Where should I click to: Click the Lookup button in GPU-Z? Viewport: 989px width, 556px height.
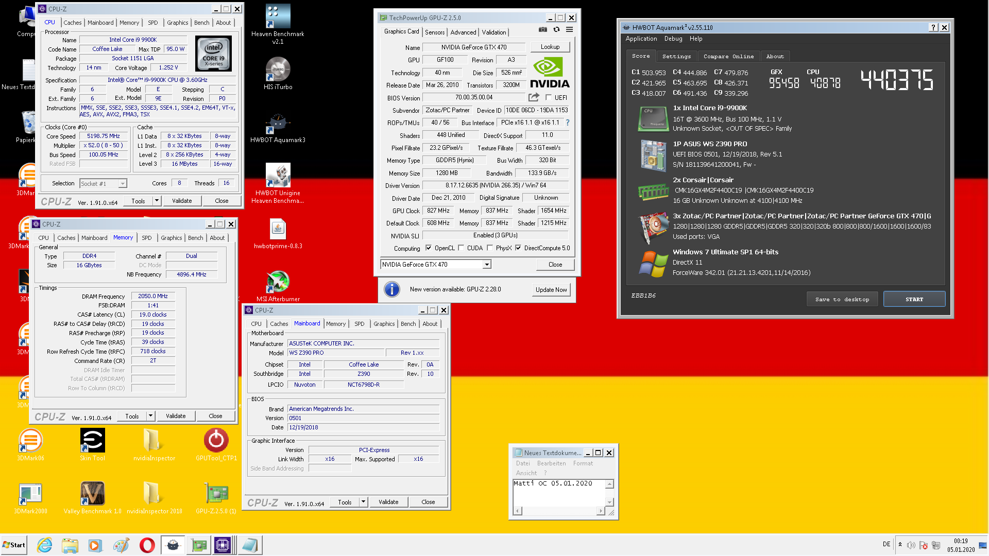tap(550, 47)
